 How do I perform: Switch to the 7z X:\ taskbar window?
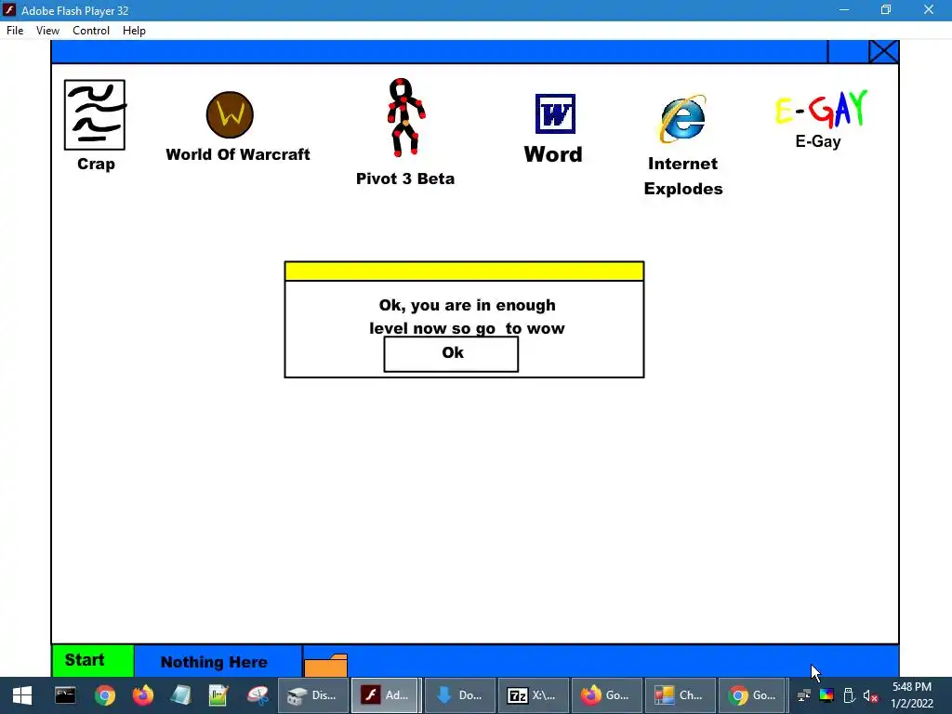533,695
